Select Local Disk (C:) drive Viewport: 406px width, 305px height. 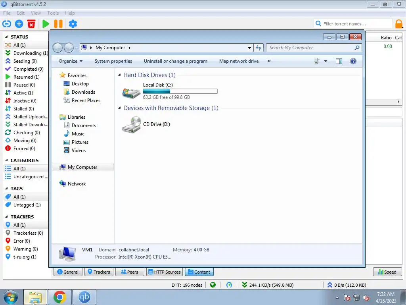coord(170,91)
